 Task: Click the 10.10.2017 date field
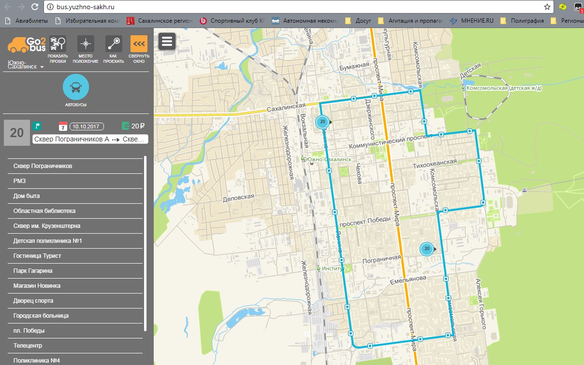point(88,126)
